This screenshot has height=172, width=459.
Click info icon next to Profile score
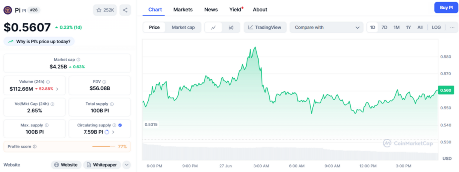click(x=34, y=146)
